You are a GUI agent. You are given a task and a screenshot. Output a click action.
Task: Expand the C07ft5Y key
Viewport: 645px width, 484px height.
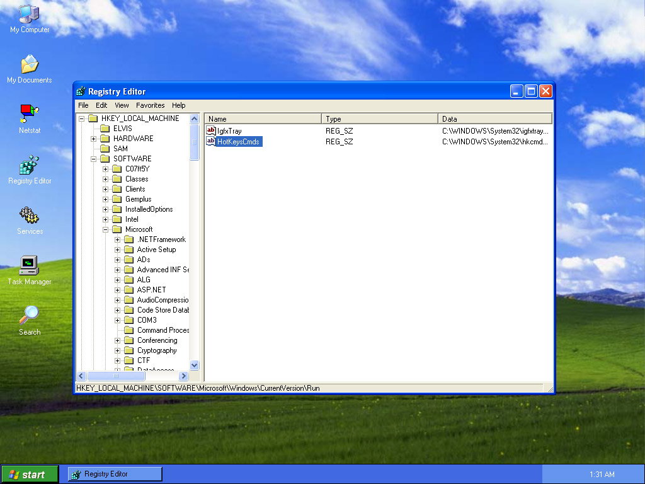(x=105, y=169)
